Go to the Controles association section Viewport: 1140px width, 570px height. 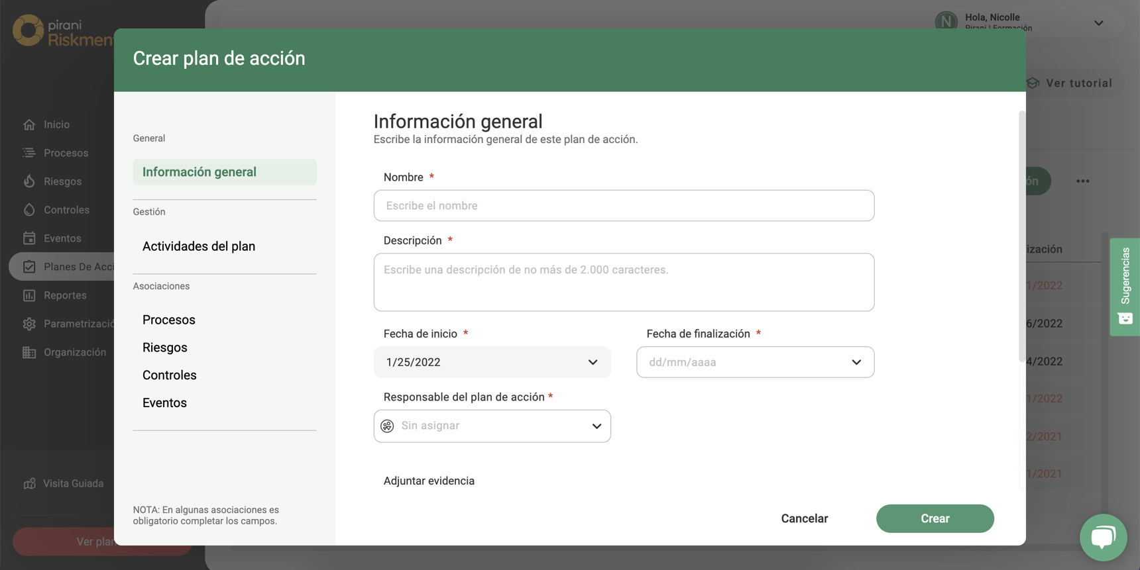coord(170,375)
